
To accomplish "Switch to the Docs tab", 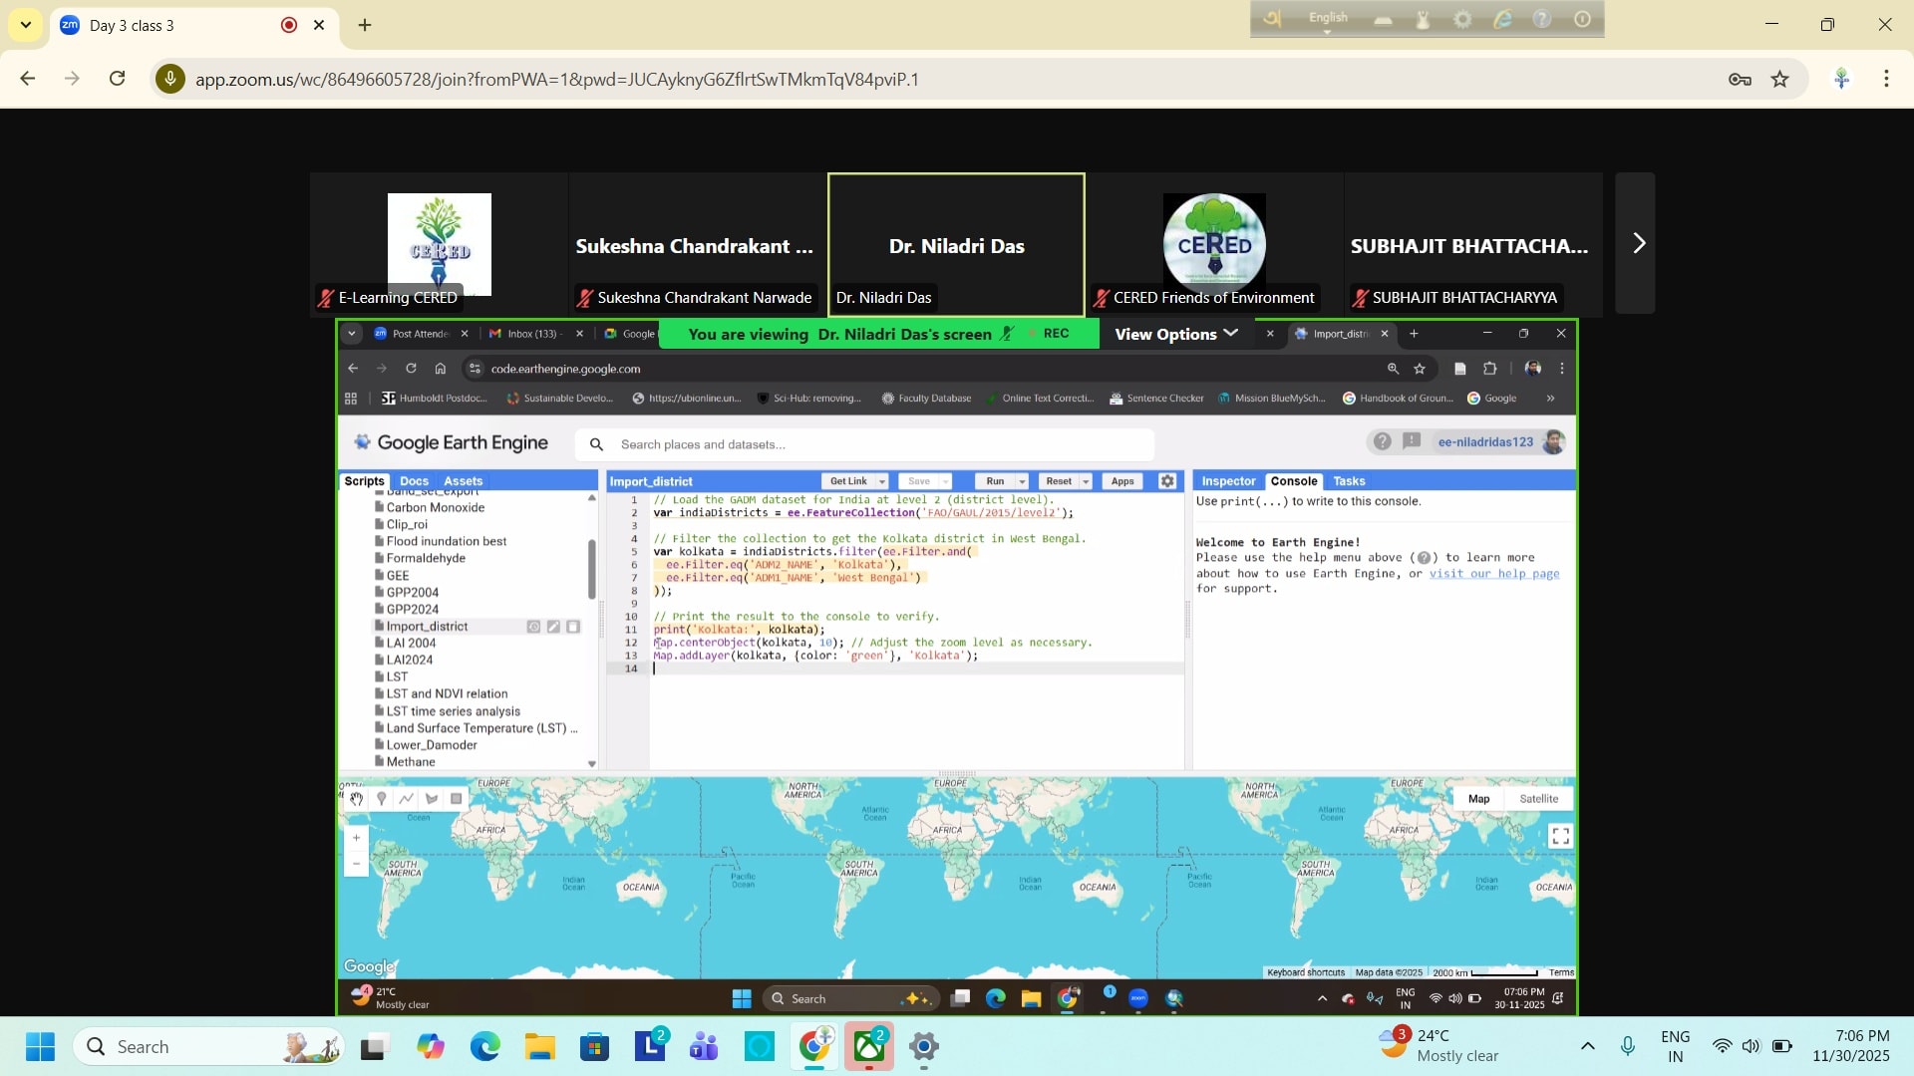I will coord(414,481).
